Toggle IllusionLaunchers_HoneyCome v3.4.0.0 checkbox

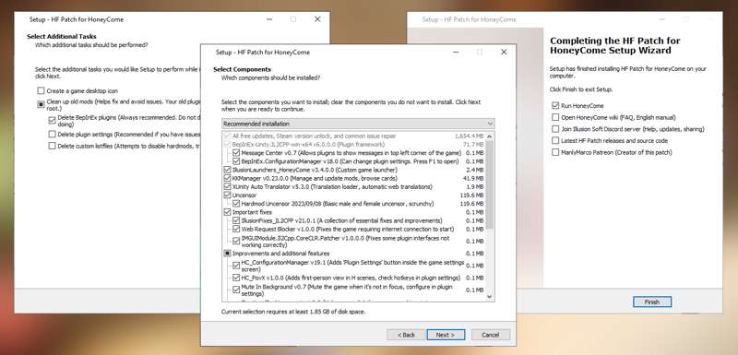coord(227,170)
